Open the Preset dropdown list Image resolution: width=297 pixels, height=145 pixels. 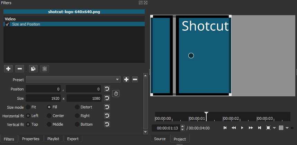pos(73,79)
